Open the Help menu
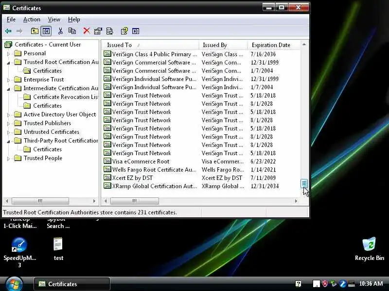The height and width of the screenshot is (291, 389). (x=74, y=19)
